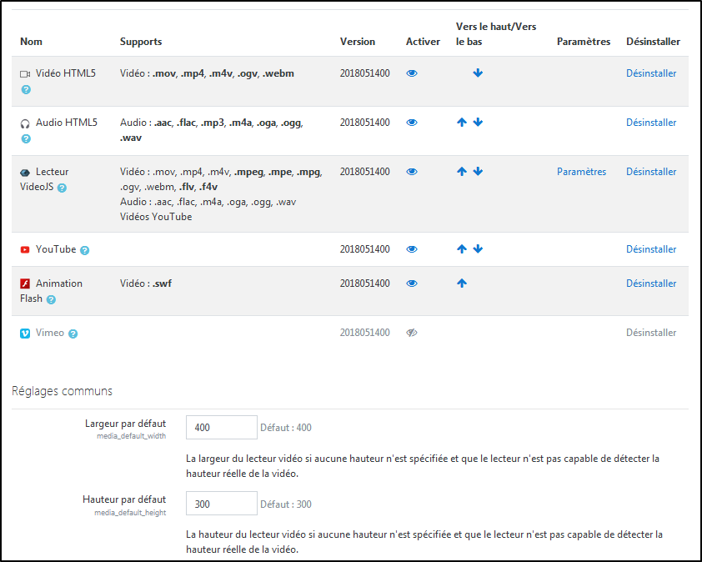Screen dimensions: 702x562
Task: Toggle Lecteur VideoJS visibility eye
Action: coord(412,172)
